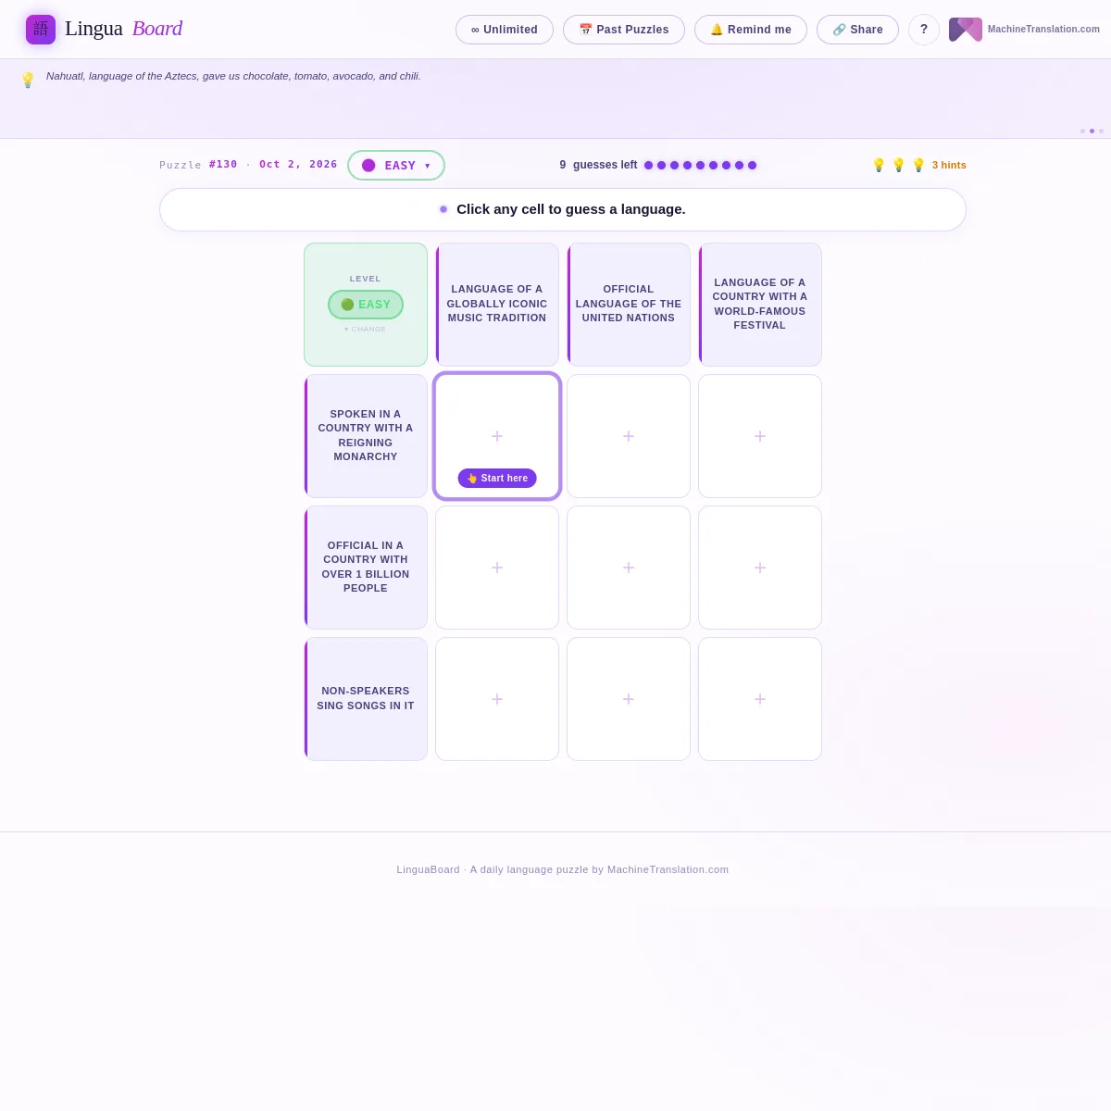
Task: Choose the 1 billion people and music tradition cell
Action: pyautogui.click(x=497, y=568)
